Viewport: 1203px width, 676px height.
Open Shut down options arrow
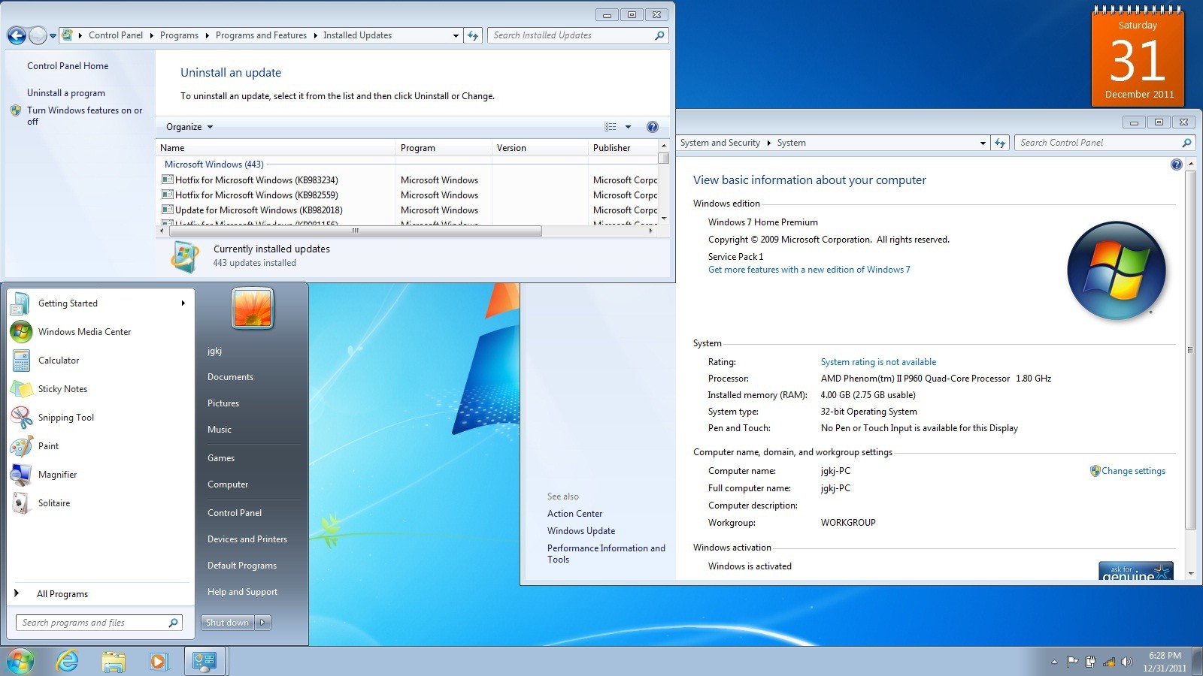tap(262, 623)
